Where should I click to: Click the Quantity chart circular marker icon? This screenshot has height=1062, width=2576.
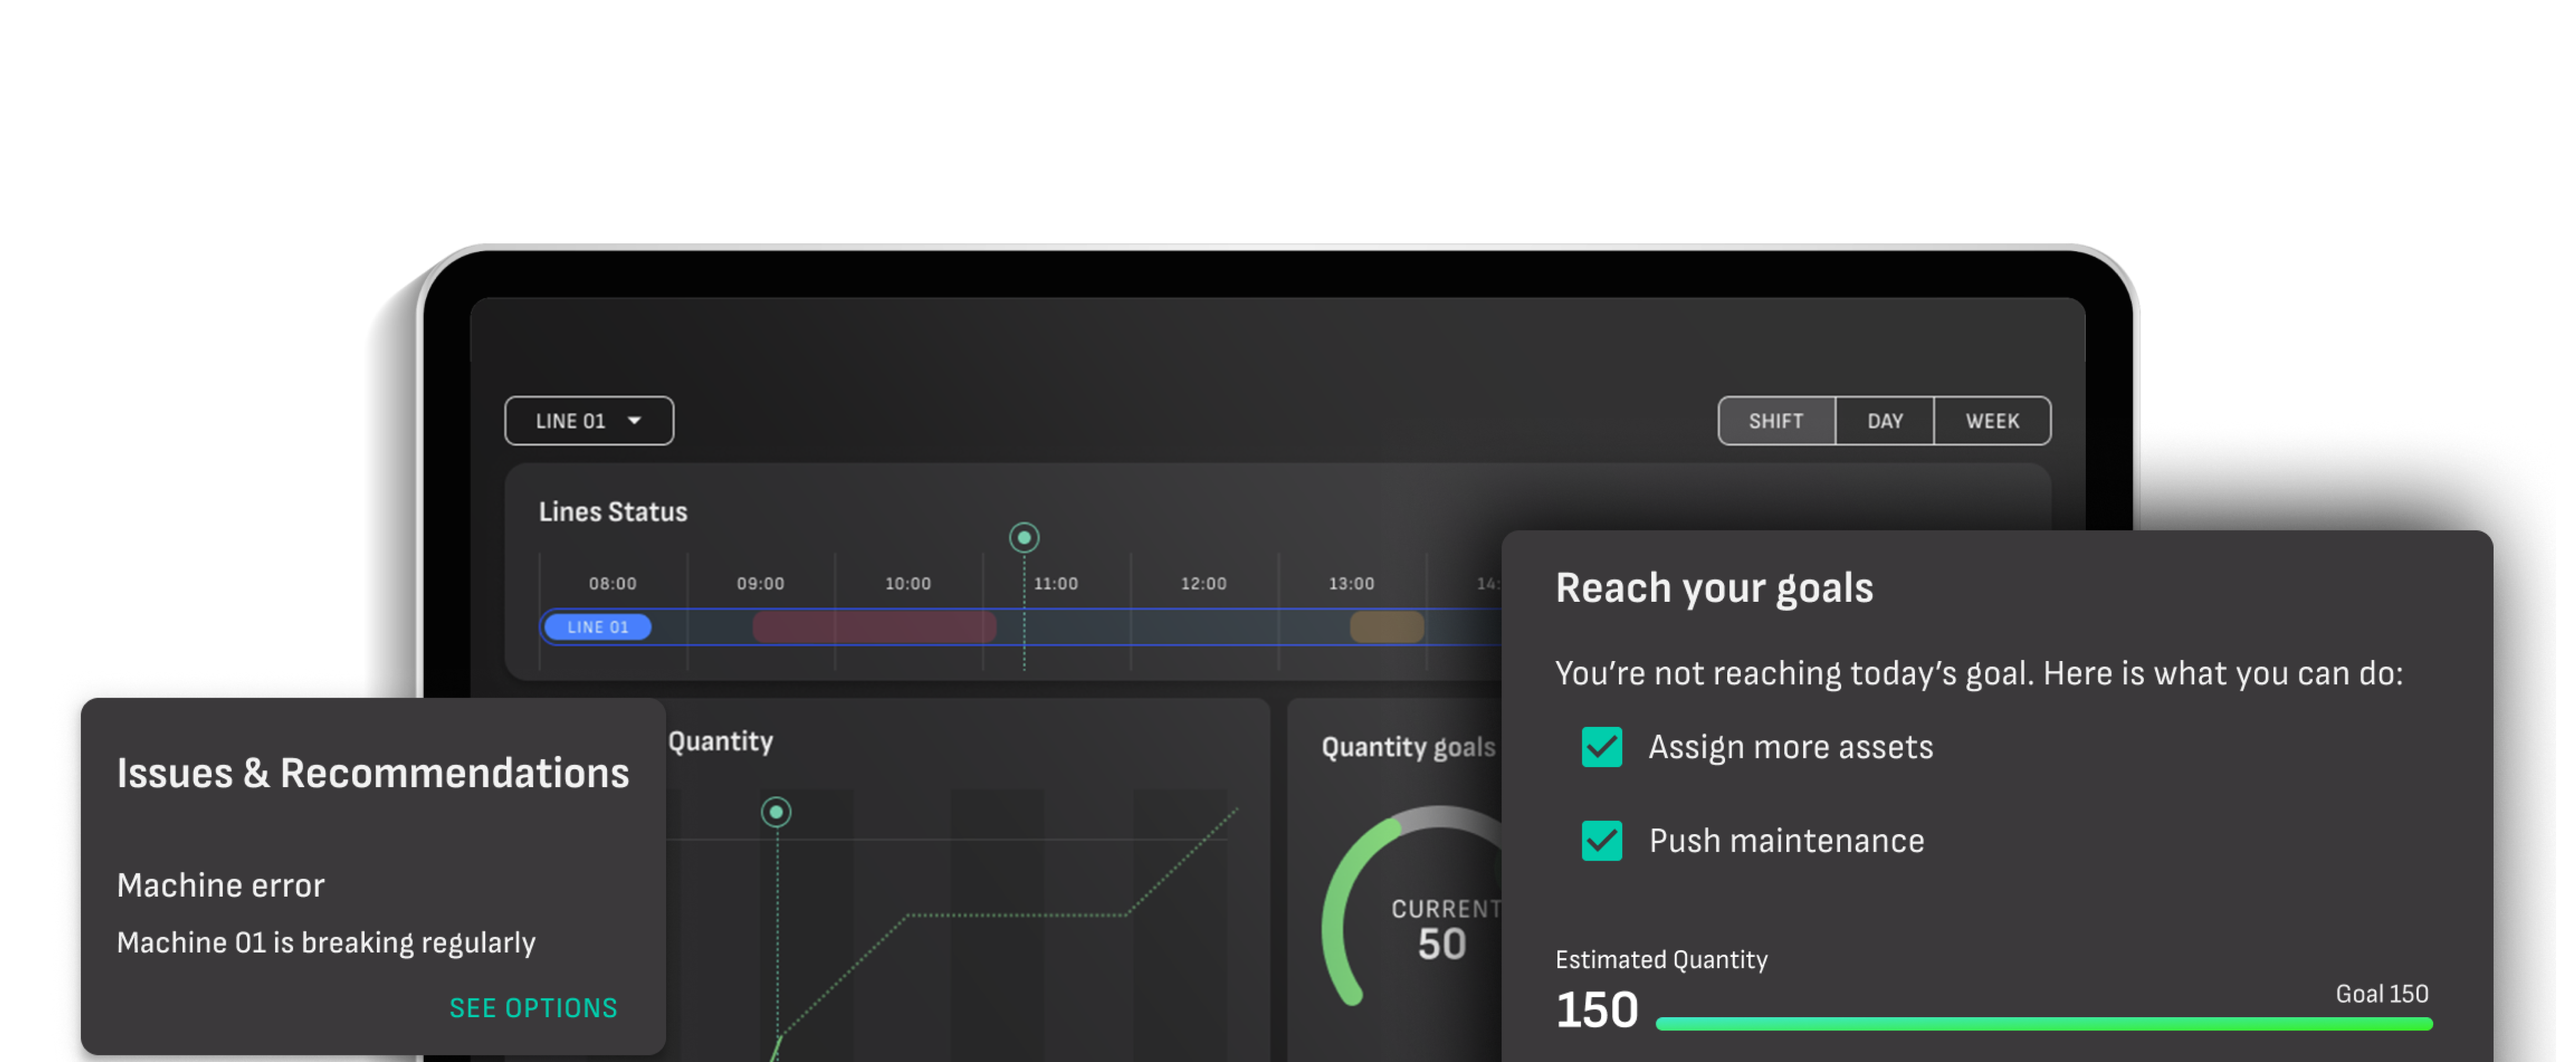[776, 812]
